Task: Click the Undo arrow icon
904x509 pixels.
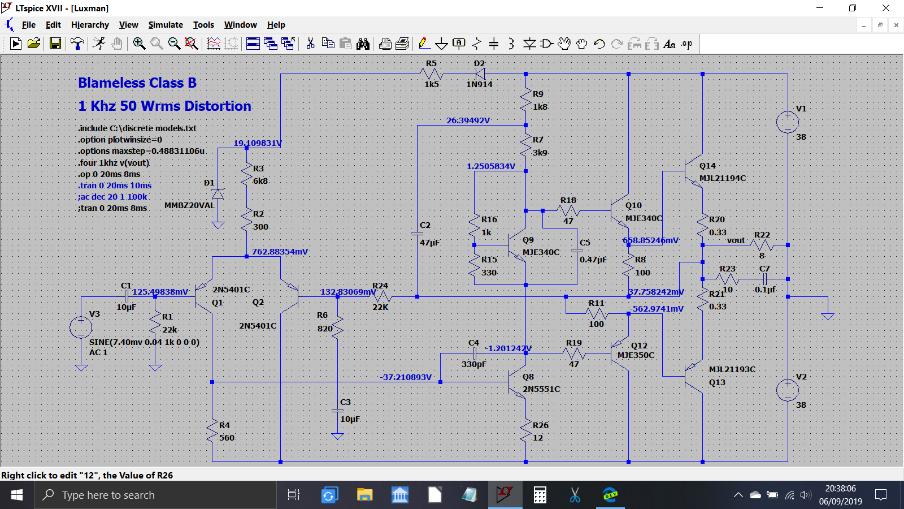Action: [599, 44]
